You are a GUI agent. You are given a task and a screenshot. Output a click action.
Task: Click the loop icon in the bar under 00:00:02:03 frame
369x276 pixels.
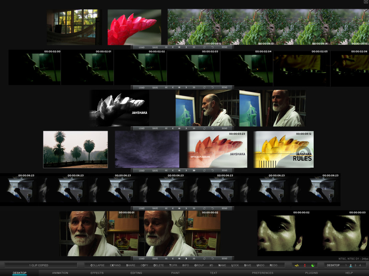[x=204, y=87]
